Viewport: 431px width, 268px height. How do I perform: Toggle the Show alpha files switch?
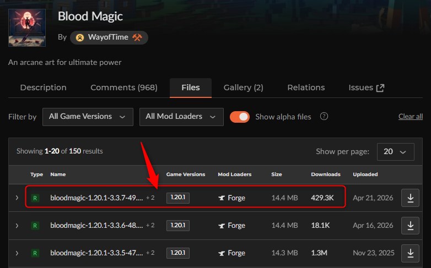pos(240,117)
